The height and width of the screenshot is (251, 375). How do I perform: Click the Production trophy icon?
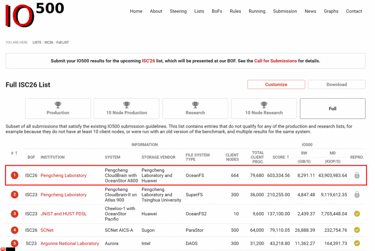tap(58, 105)
